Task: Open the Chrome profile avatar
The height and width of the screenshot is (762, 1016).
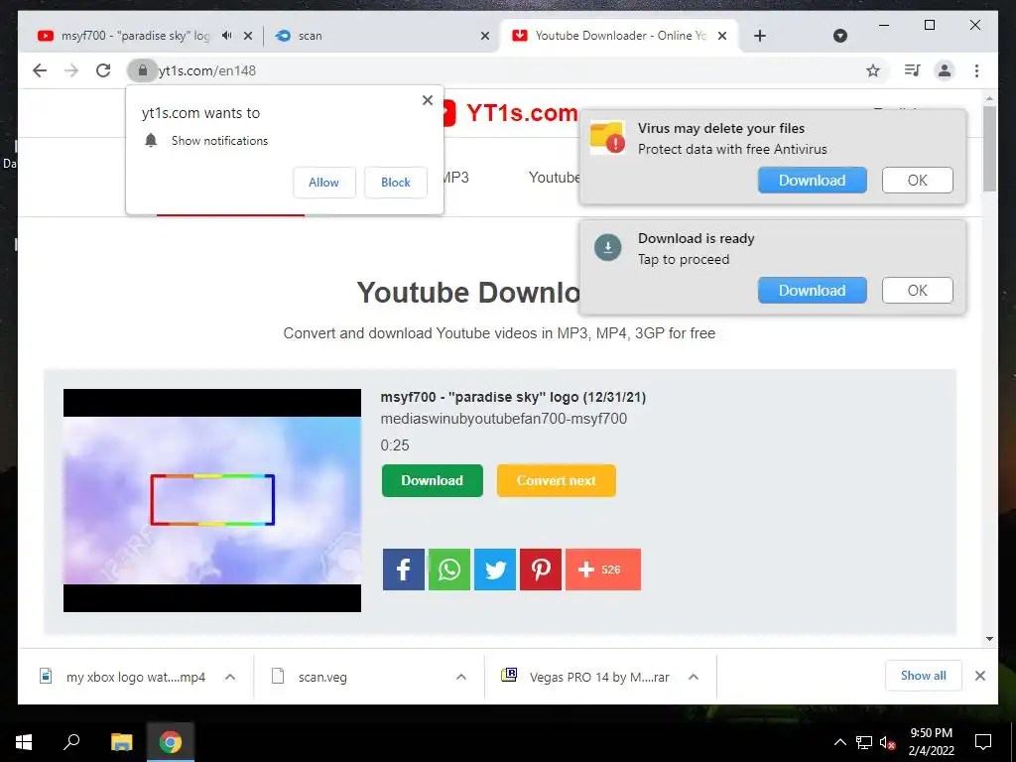Action: 945,70
